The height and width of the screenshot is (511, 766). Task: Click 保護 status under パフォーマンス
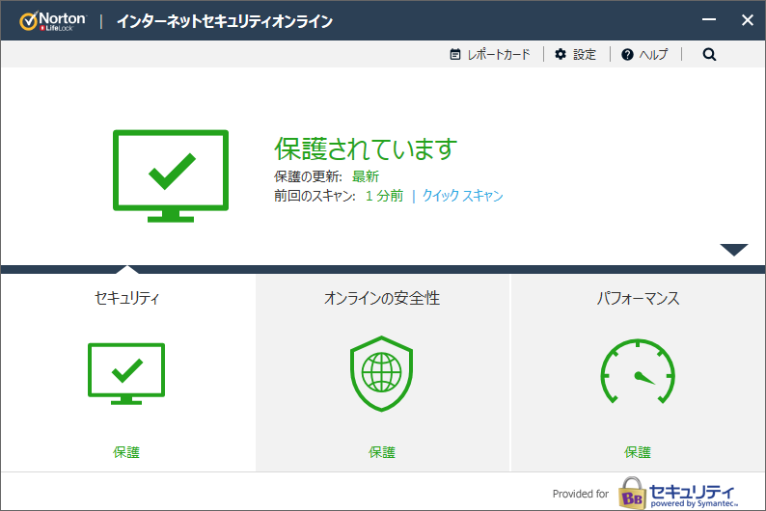638,452
